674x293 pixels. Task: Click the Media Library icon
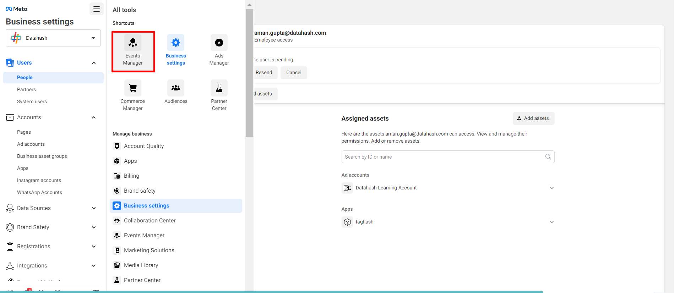[117, 265]
